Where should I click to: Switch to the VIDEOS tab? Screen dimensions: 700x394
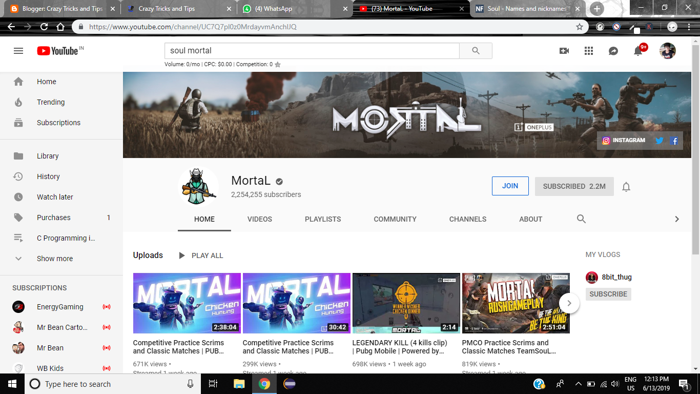pos(260,219)
